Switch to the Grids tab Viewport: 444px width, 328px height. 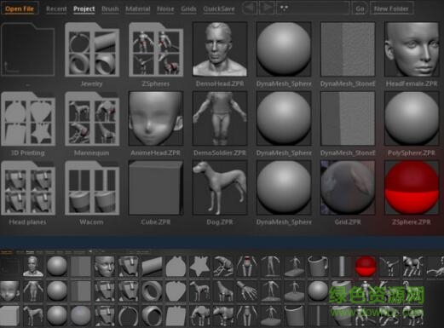click(188, 9)
